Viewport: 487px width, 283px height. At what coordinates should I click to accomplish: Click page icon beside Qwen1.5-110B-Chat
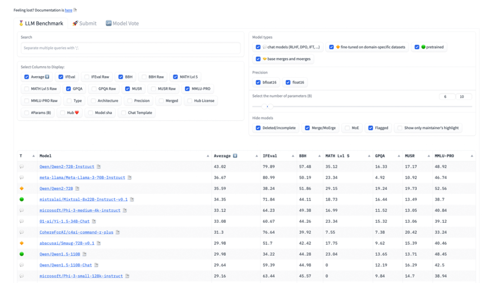pos(96,265)
